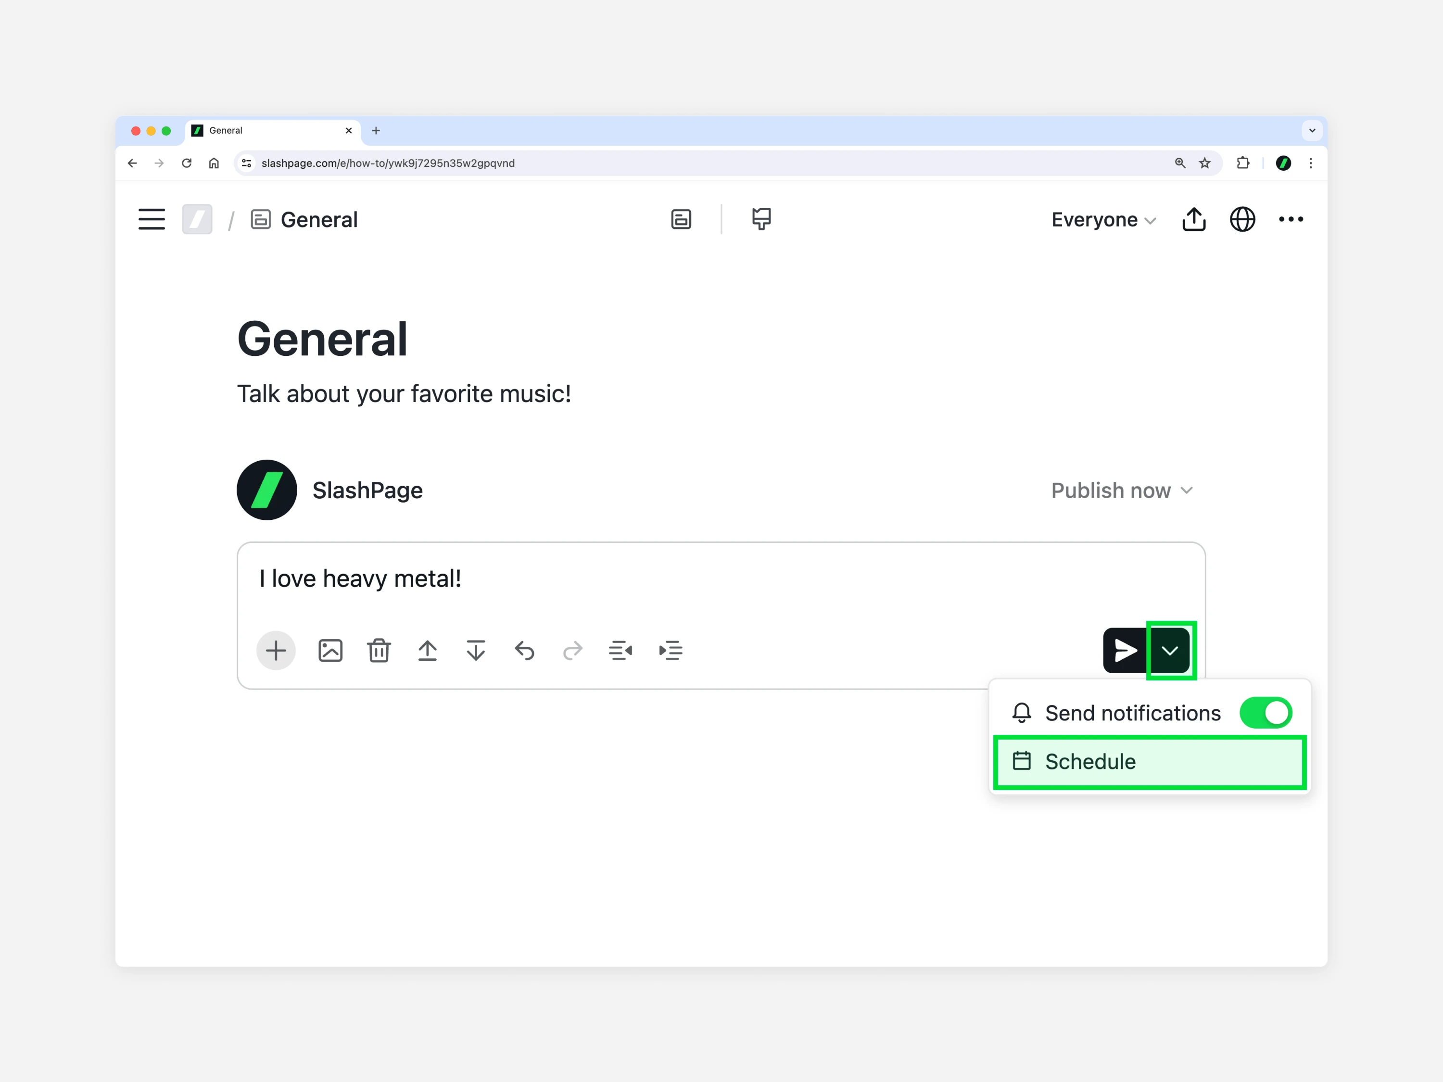Increase indent of the block

click(671, 650)
